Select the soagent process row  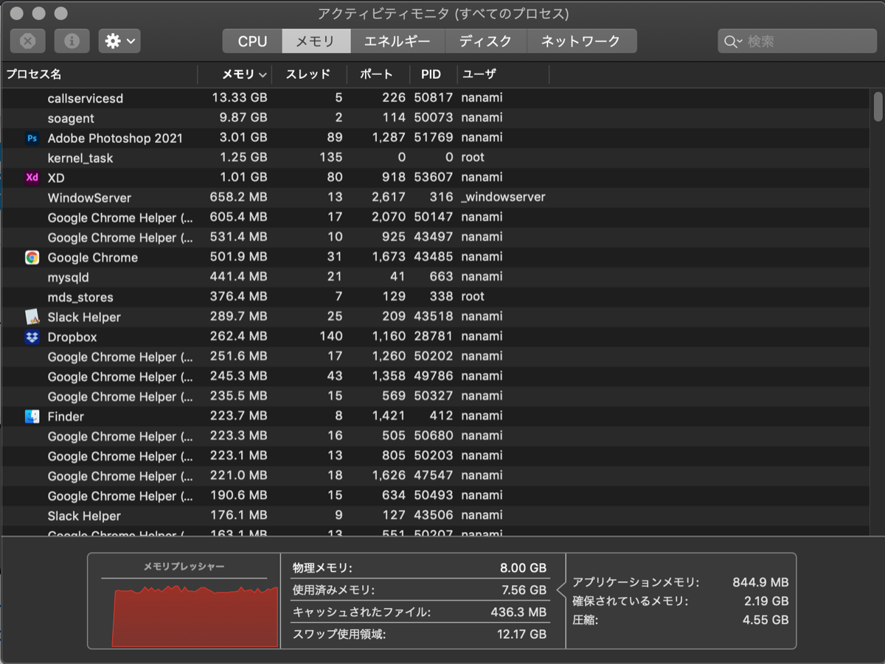click(436, 118)
